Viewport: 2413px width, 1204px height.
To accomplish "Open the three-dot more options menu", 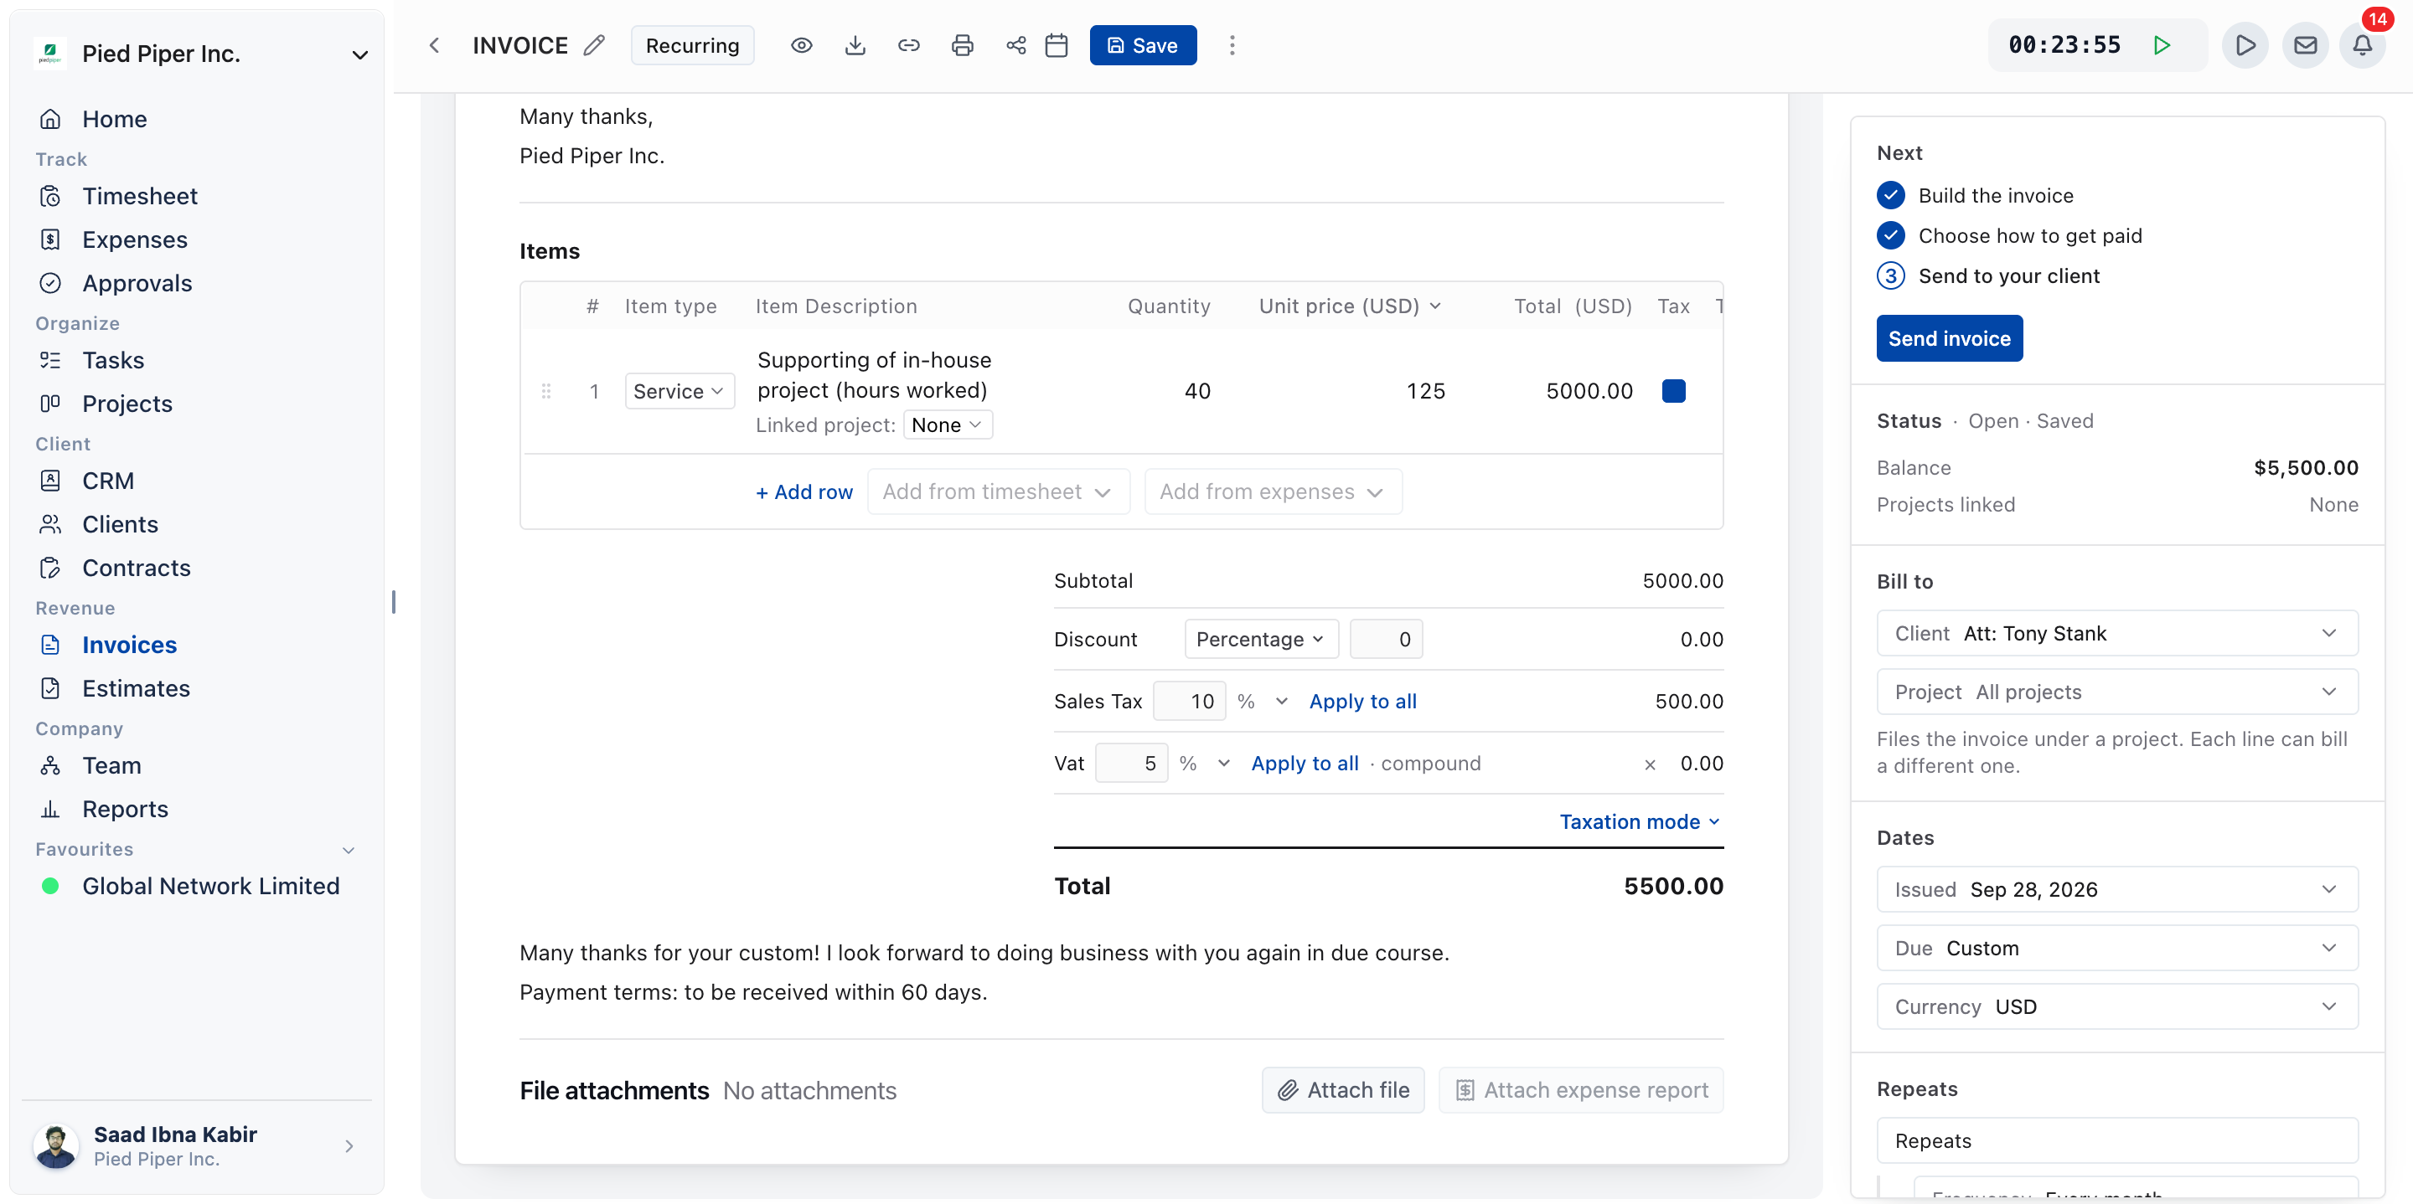I will tap(1232, 45).
